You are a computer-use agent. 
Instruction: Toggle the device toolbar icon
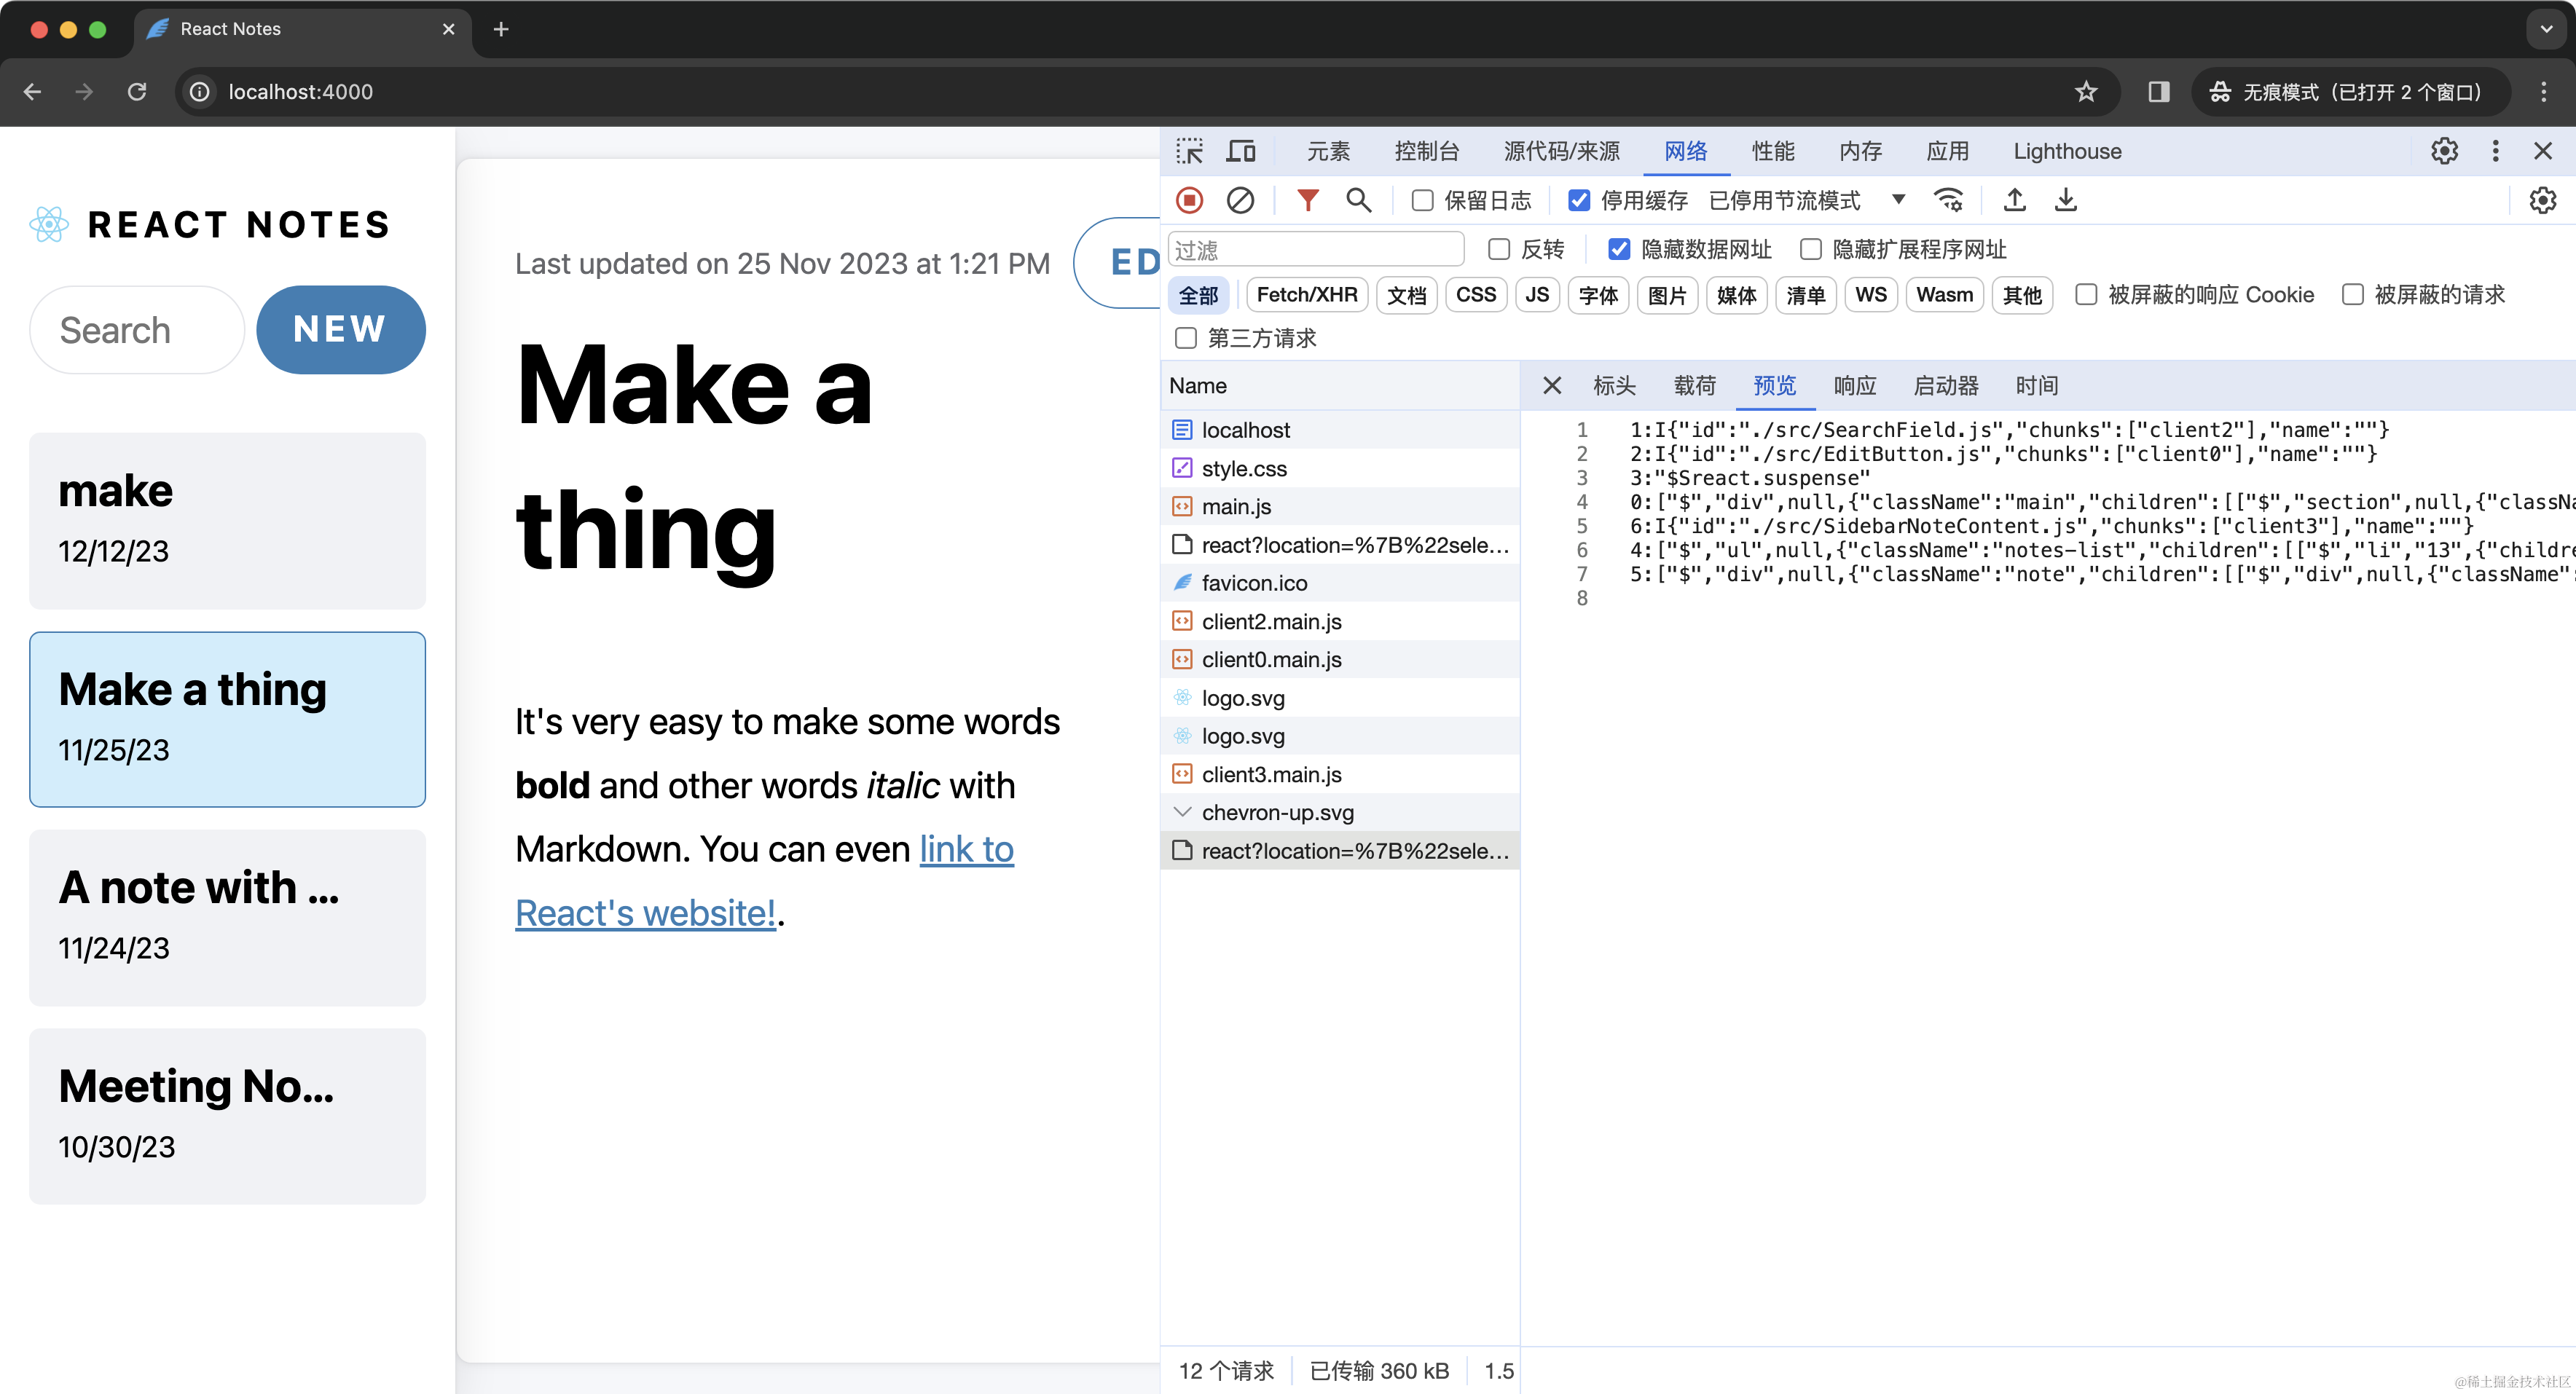pos(1241,151)
